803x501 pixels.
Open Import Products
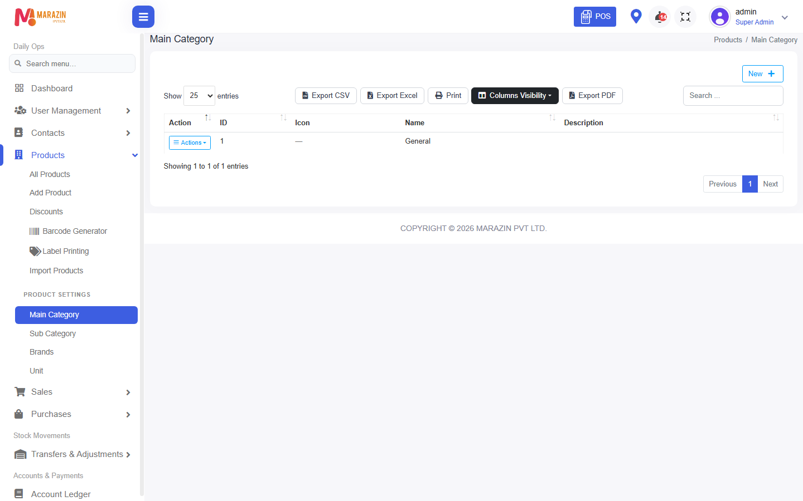click(x=56, y=271)
